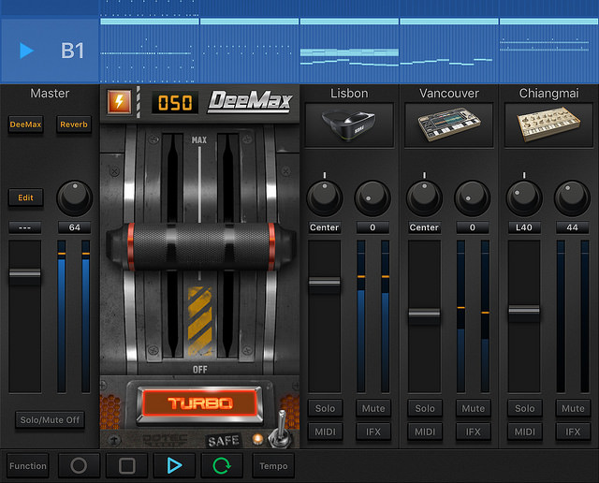Open the Function menu
This screenshot has width=599, height=483.
click(x=28, y=465)
